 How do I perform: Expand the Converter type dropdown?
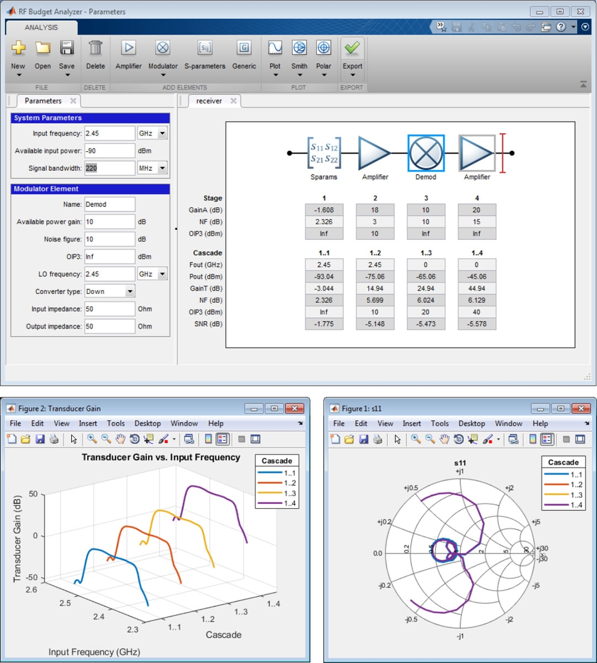[130, 292]
